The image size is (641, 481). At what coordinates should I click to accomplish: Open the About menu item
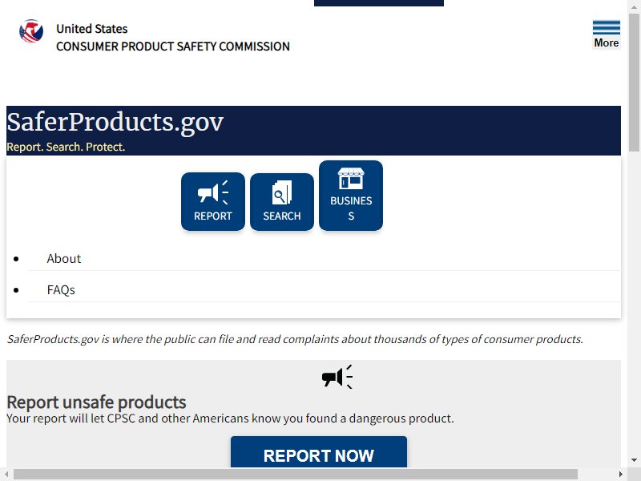pyautogui.click(x=64, y=258)
